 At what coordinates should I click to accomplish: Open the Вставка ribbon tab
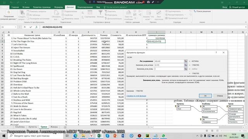tap(26, 7)
